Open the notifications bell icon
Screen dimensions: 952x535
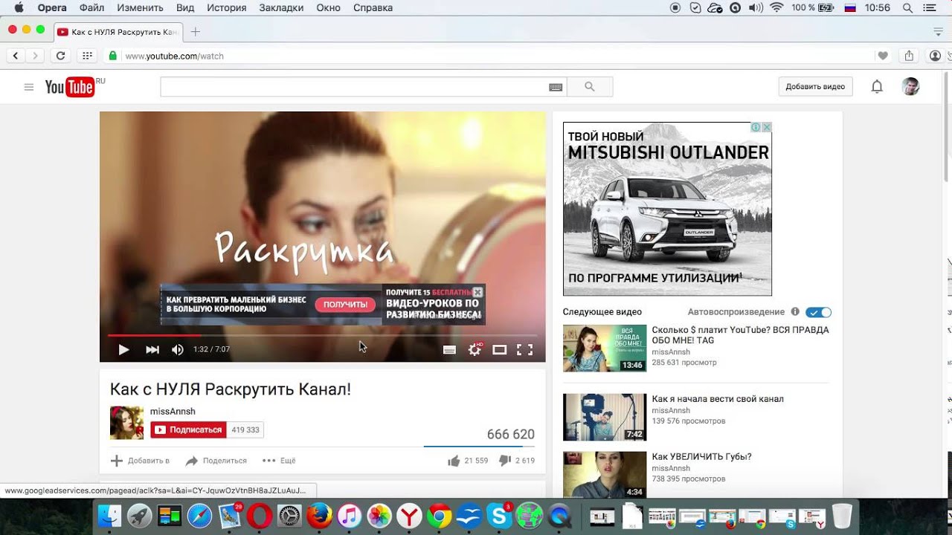click(877, 87)
